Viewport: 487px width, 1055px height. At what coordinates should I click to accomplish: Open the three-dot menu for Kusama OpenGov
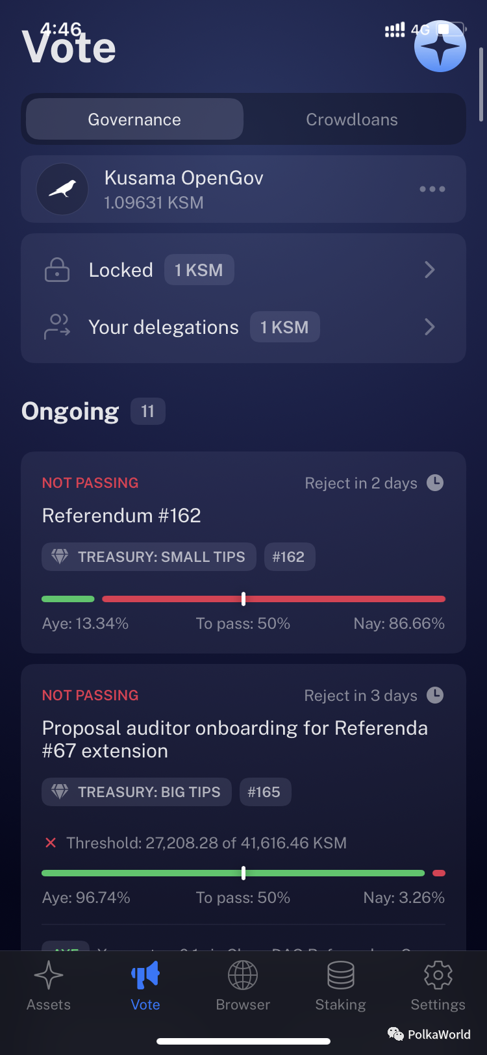[432, 189]
